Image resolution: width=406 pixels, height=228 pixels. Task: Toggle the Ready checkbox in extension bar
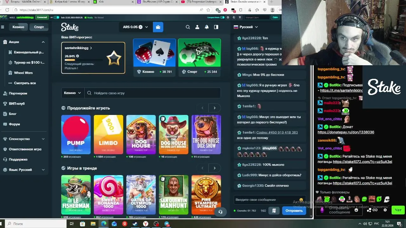point(85,17)
